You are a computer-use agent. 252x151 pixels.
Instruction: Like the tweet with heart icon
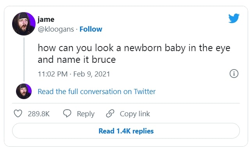(x=18, y=114)
